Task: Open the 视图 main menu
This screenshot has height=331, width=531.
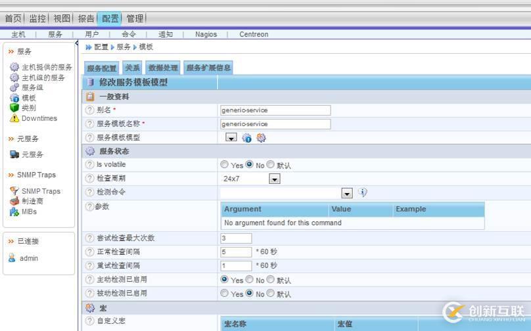Action: click(62, 18)
